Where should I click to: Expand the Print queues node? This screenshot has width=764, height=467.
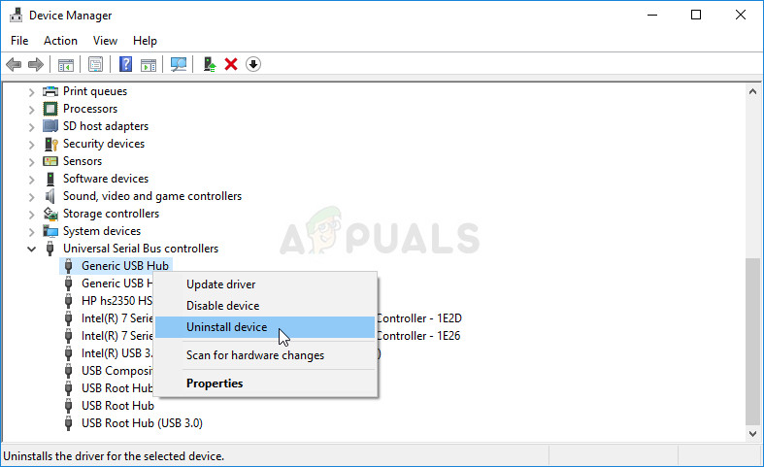point(32,91)
